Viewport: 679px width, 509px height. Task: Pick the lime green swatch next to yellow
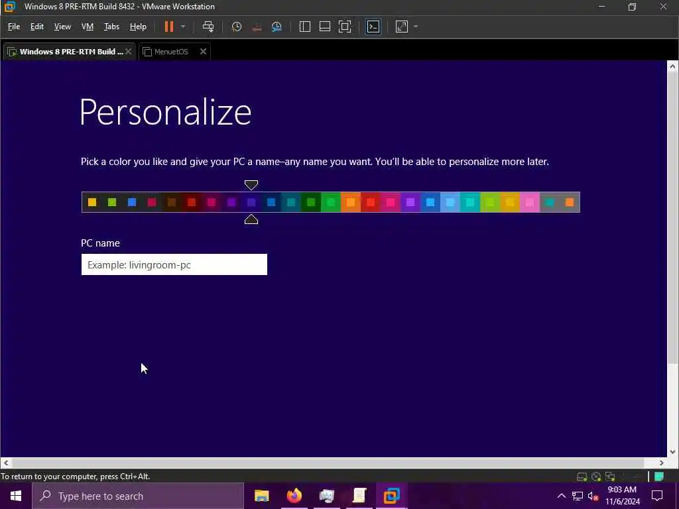click(111, 202)
